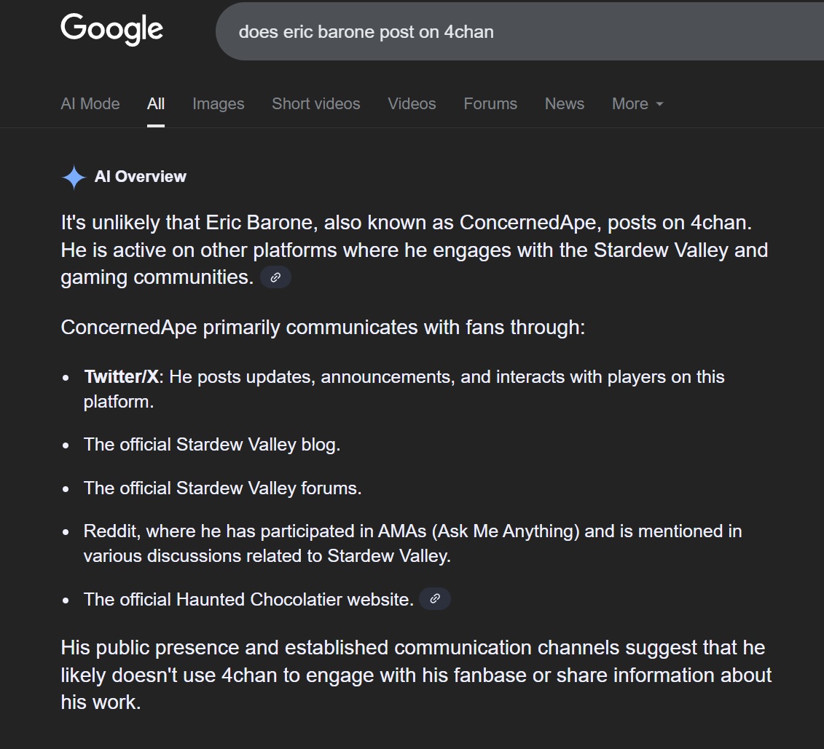Switch to News tab
Image resolution: width=824 pixels, height=749 pixels.
[564, 103]
